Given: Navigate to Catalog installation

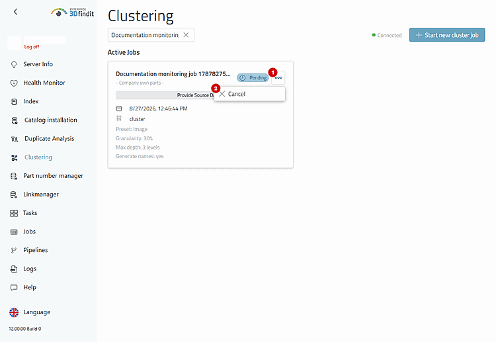Looking at the screenshot, I should click(51, 120).
